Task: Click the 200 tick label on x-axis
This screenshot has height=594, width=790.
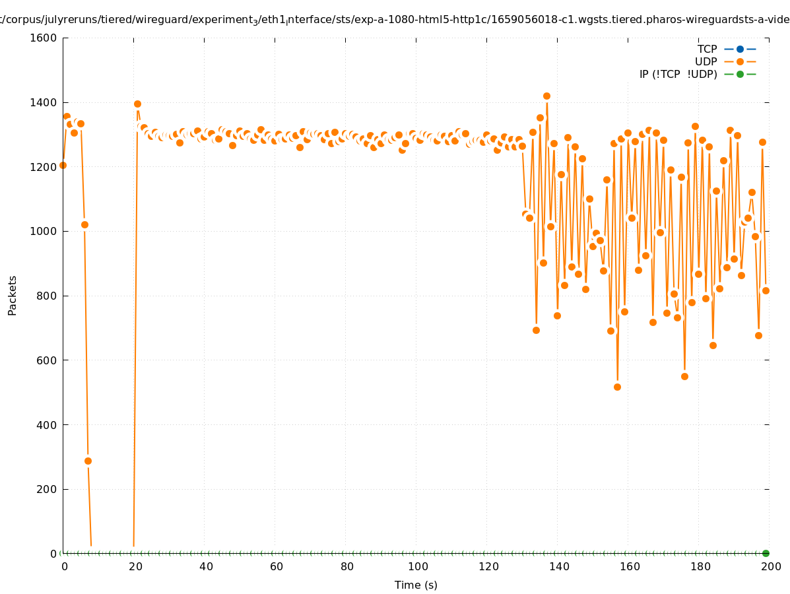Action: 771,566
